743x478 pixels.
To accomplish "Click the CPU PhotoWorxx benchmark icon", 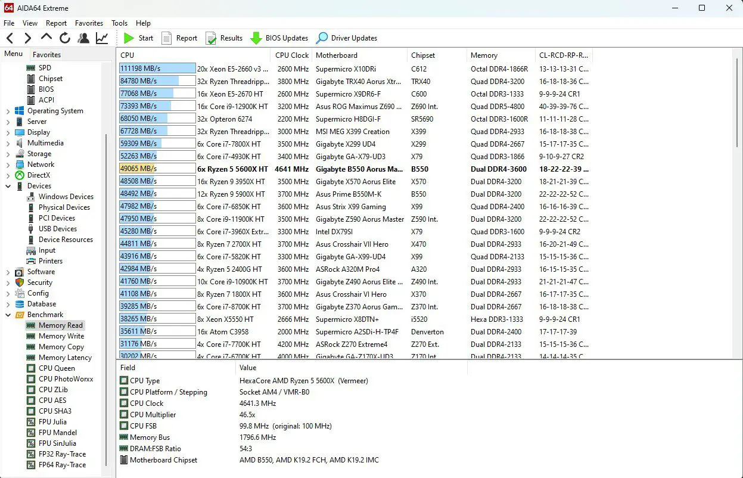I will (31, 379).
